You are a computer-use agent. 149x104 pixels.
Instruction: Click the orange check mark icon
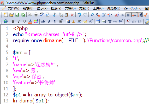(146, 15)
